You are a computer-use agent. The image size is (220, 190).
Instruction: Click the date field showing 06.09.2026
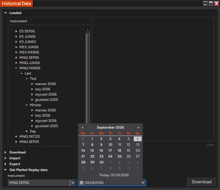point(112,183)
